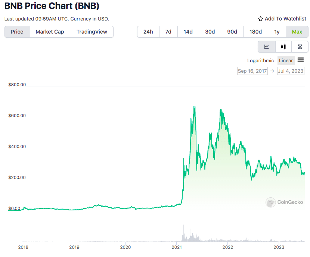Switch to line chart view icon

(x=266, y=47)
